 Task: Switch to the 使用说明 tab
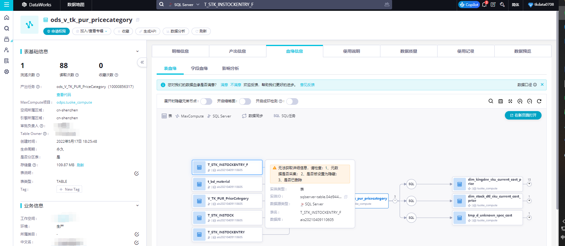[x=352, y=51]
